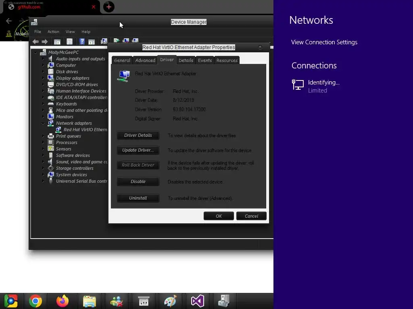The image size is (413, 309).
Task: Open the Messenger people icon on taskbar
Action: pyautogui.click(x=117, y=301)
